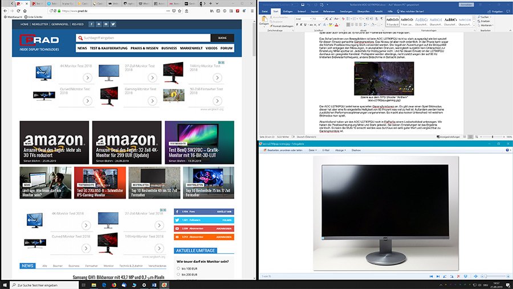
Task: Click Freigeben share button in Word
Action: 496,11
